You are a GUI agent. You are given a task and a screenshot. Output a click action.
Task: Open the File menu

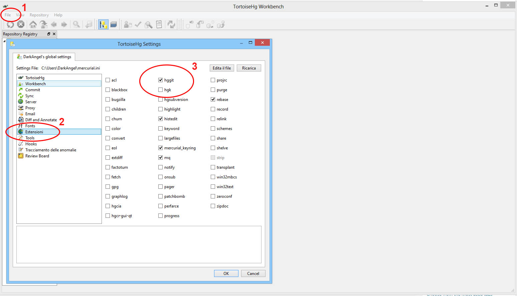click(8, 15)
